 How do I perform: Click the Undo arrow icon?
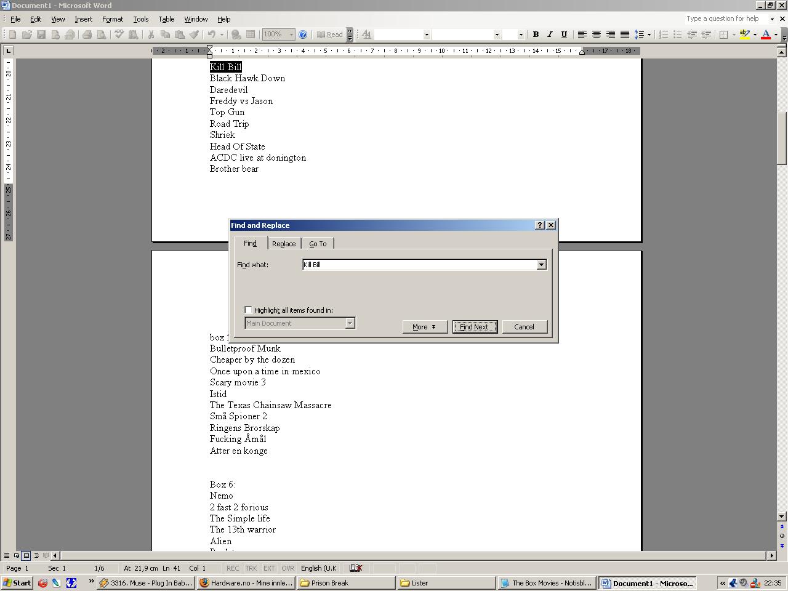tap(212, 34)
